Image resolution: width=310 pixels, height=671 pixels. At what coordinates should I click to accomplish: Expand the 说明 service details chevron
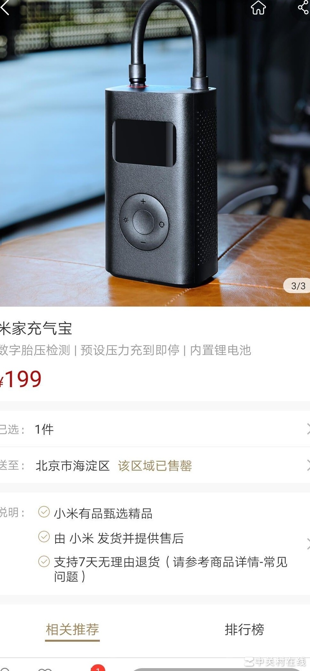[x=308, y=544]
